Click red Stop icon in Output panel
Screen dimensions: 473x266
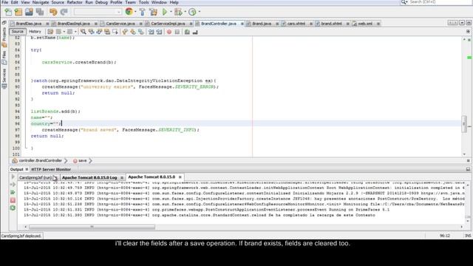[13, 200]
